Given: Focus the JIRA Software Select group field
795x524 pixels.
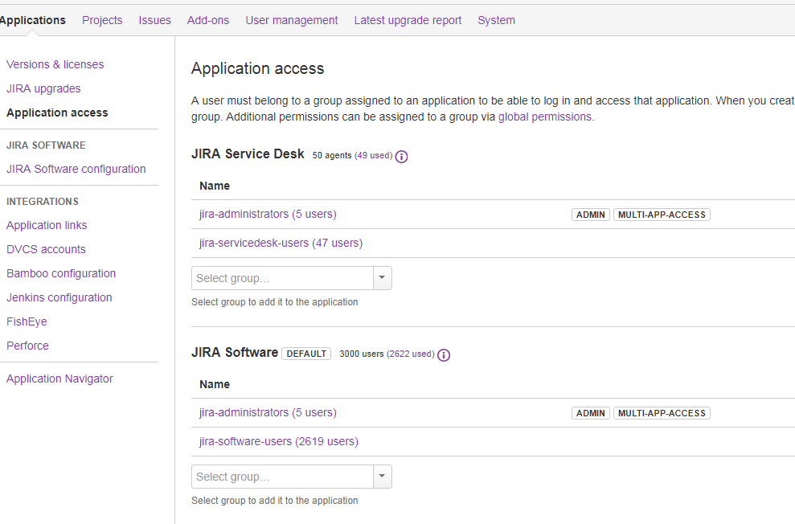Looking at the screenshot, I should [282, 477].
